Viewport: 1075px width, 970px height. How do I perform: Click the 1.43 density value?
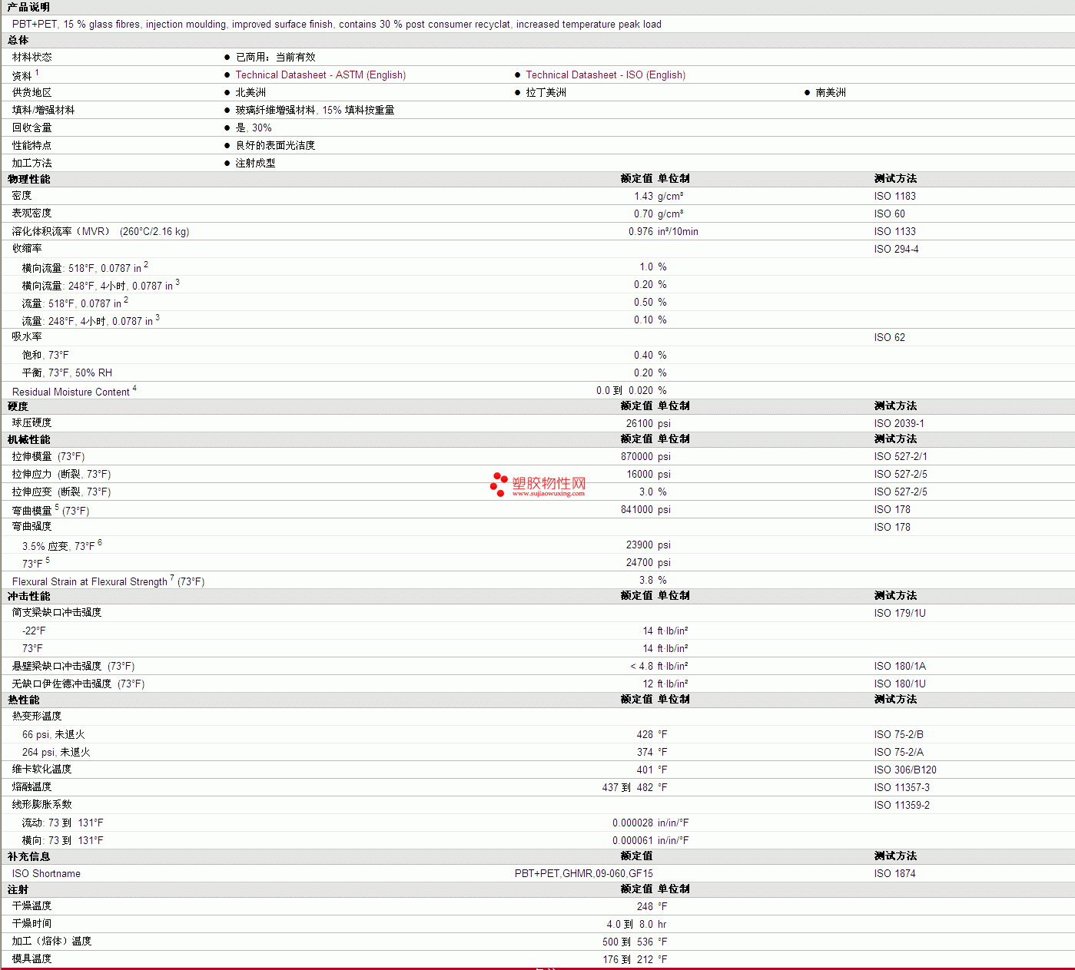(x=643, y=196)
